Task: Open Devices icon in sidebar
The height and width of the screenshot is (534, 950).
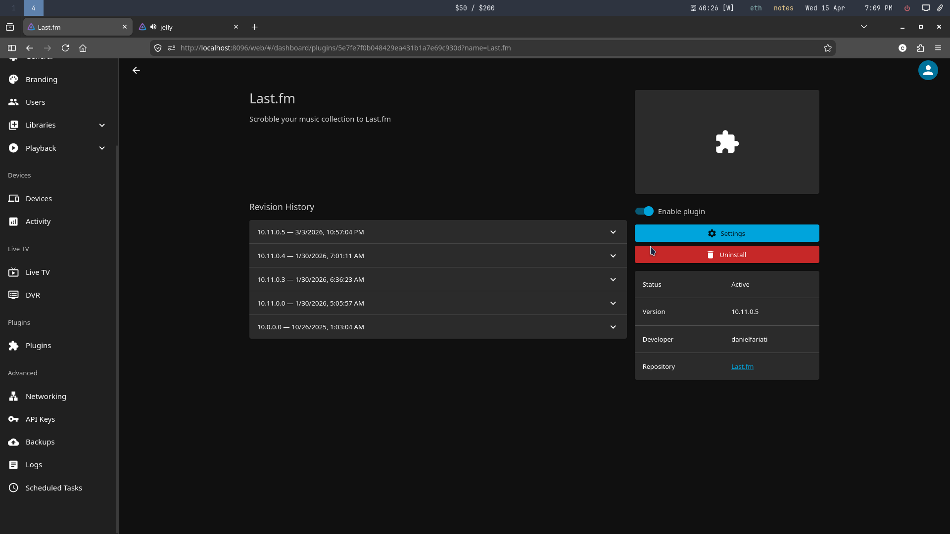Action: pos(13,198)
